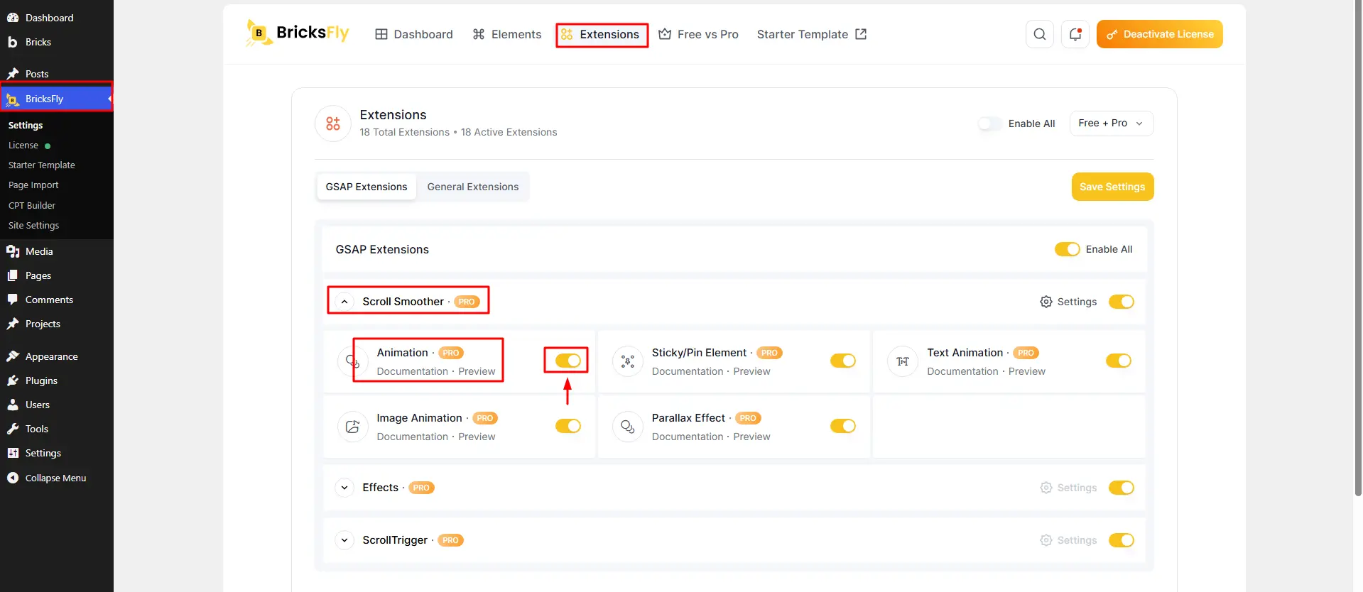1363x592 pixels.
Task: Click the ScrollTrigger settings gear icon
Action: (x=1046, y=540)
